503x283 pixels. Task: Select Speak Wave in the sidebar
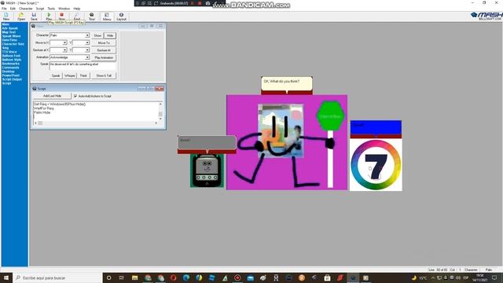click(11, 36)
